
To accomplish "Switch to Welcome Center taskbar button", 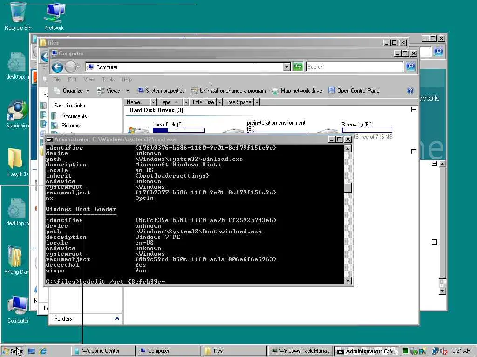I will tap(103, 351).
